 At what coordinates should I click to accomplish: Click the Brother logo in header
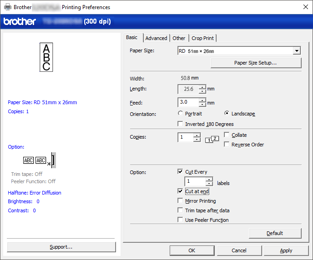point(20,21)
